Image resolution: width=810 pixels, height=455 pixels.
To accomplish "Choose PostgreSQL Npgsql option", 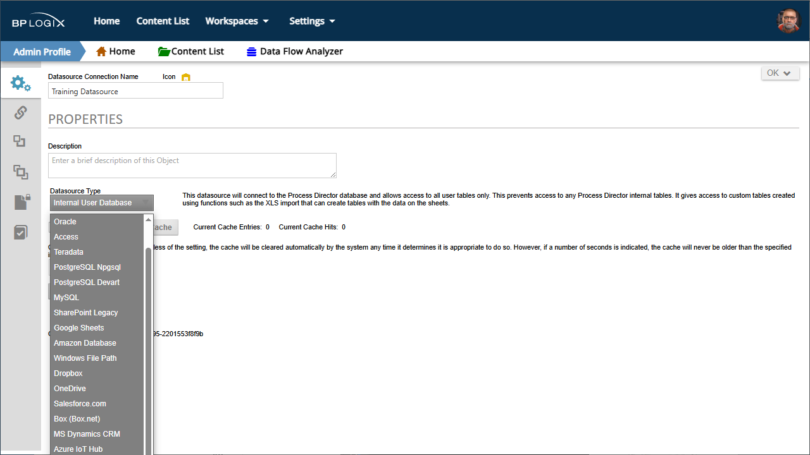I will tap(97, 267).
